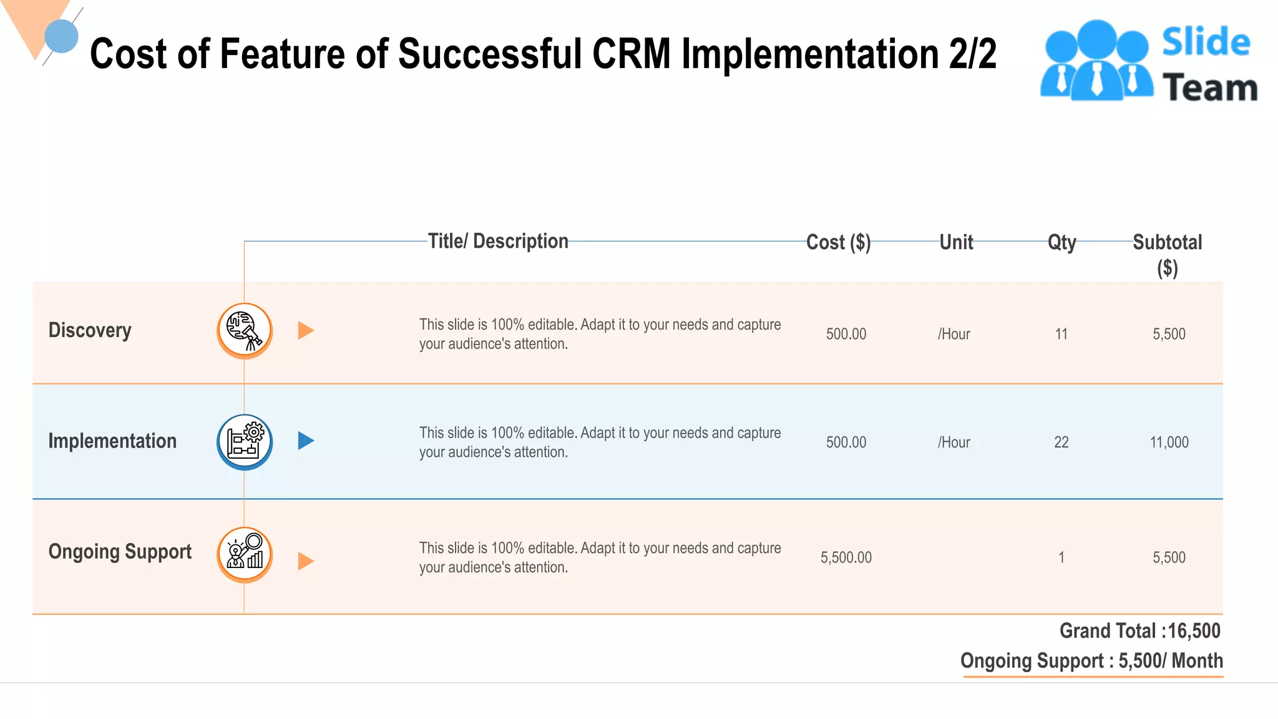Click the Cost ($) column header
Screen dimensions: 1278x719
[838, 242]
